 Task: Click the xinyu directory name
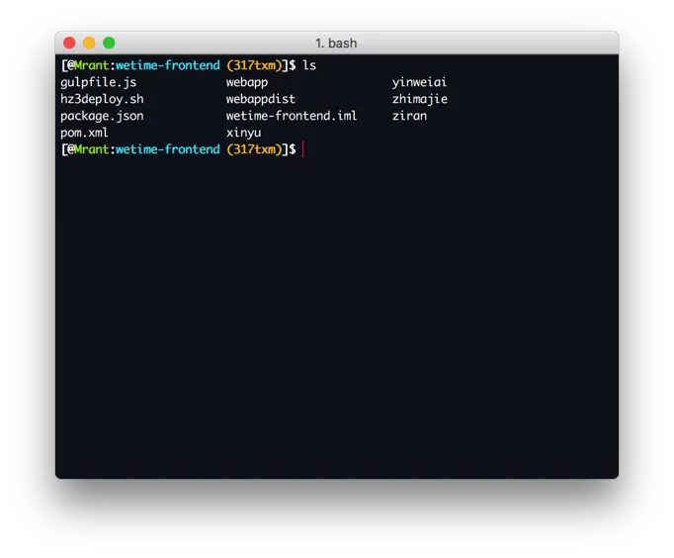click(x=244, y=134)
